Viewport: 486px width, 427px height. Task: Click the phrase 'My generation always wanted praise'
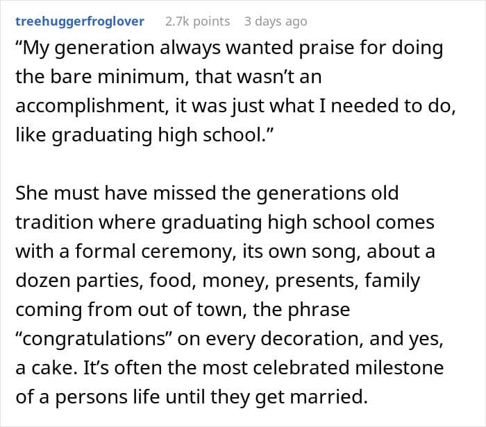coord(139,51)
